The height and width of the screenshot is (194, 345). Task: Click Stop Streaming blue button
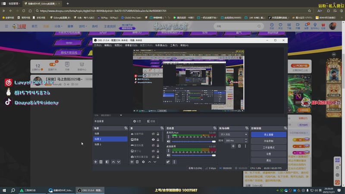click(269, 135)
